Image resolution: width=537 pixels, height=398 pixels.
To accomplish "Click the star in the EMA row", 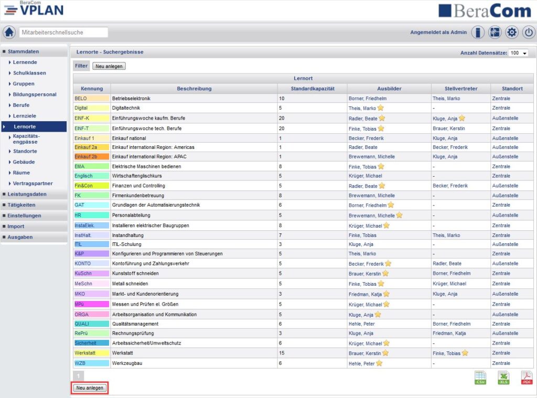I will point(381,166).
